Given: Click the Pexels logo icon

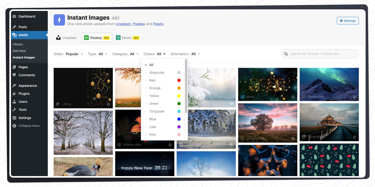Looking at the screenshot, I should point(118,38).
